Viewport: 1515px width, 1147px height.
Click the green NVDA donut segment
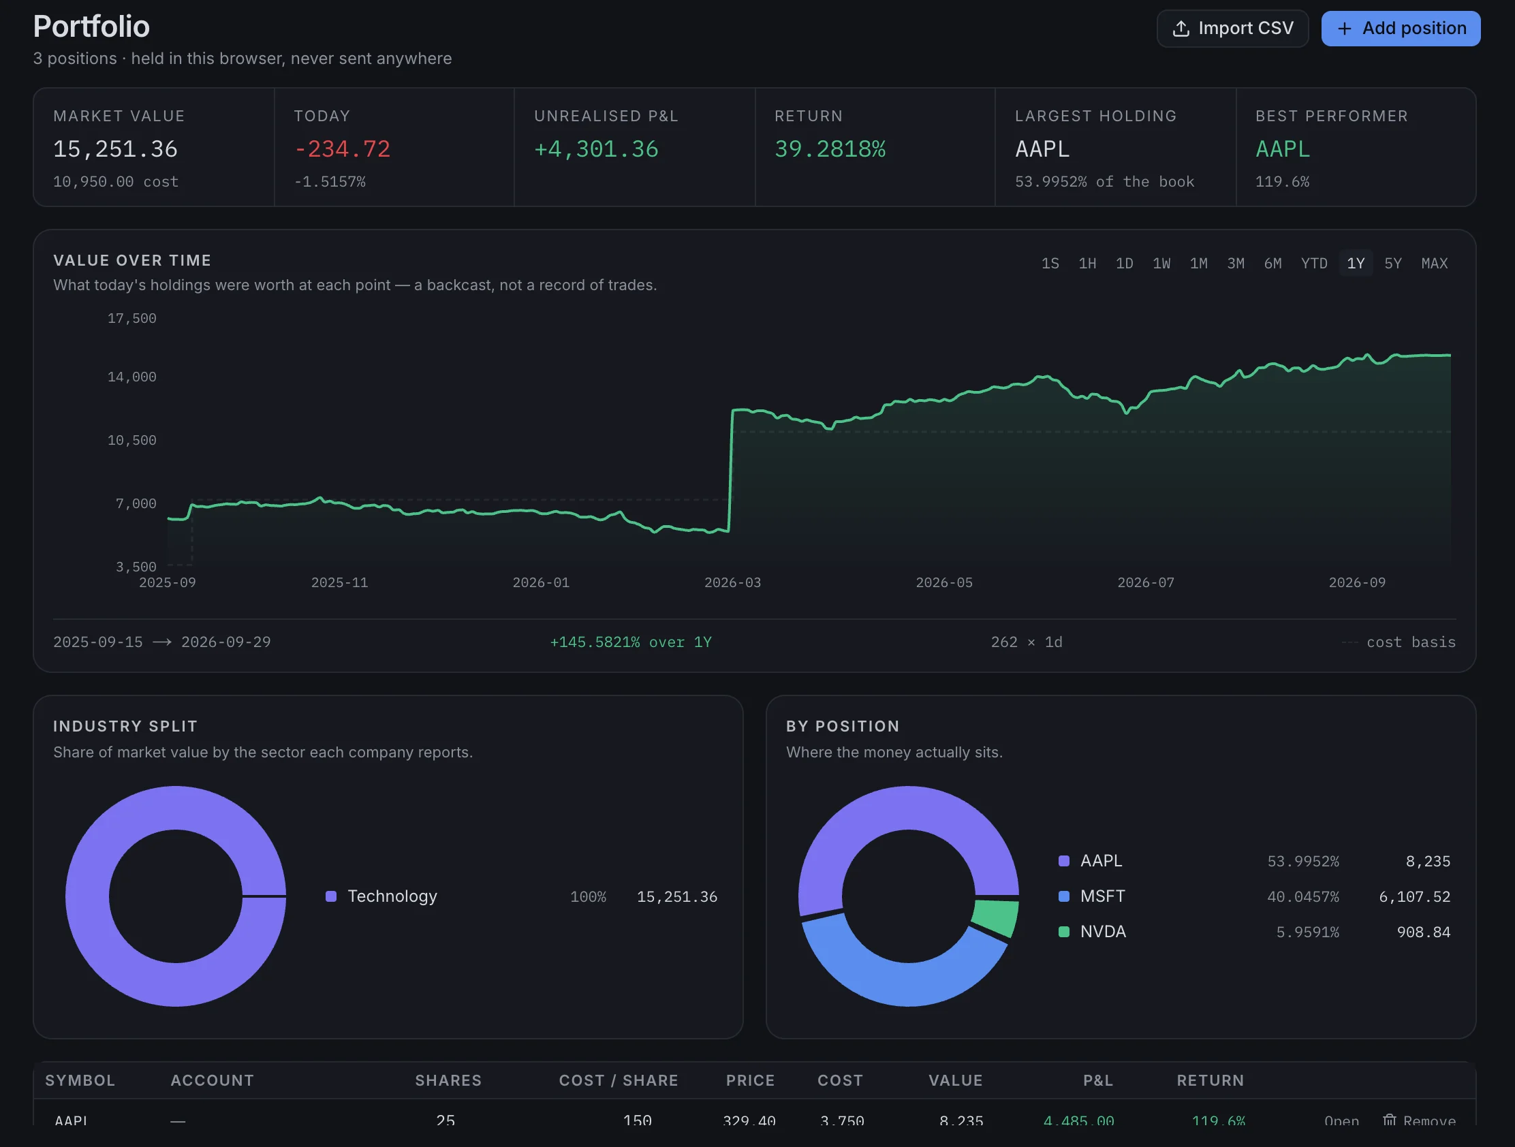coord(996,917)
